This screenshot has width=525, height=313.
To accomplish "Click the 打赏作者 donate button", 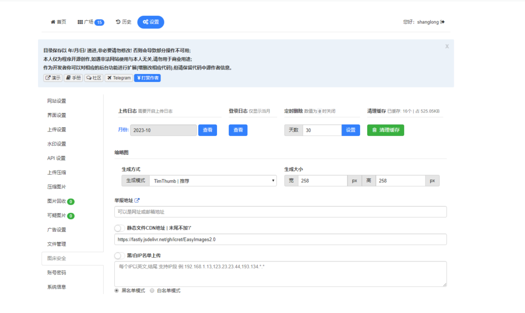I will coord(147,78).
